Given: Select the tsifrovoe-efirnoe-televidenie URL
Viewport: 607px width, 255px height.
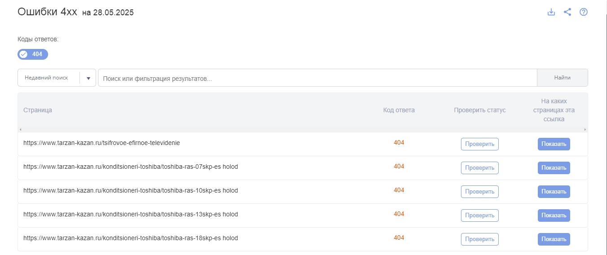Looking at the screenshot, I should 102,143.
